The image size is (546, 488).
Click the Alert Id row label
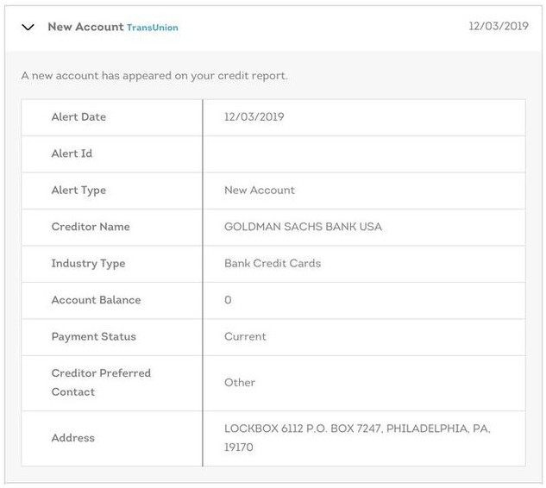click(x=72, y=153)
